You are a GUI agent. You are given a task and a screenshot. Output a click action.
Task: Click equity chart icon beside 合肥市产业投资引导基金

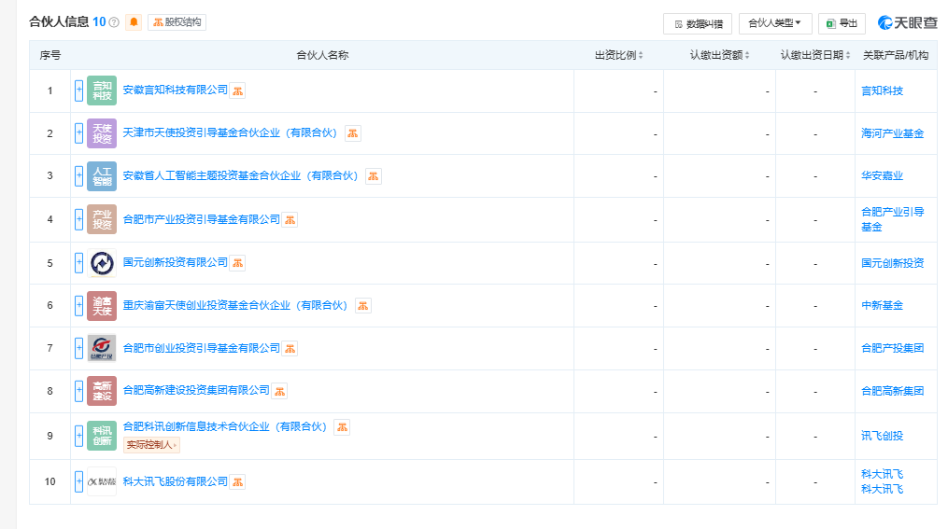(x=290, y=220)
